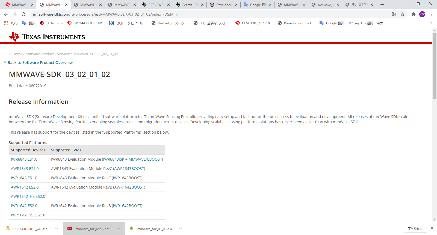Open the CCS7.4.0.00015 zip download
The image size is (437, 235).
27,229
